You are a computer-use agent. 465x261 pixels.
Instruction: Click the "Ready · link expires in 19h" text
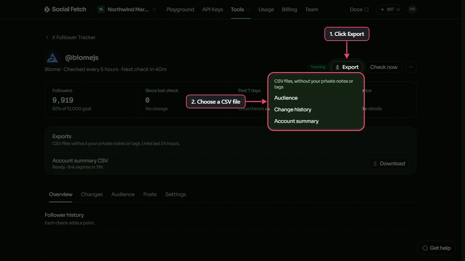tap(78, 167)
